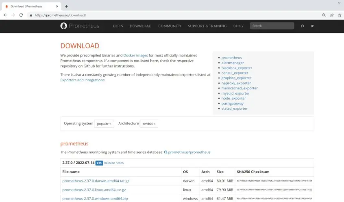Click the 80.01 MiB size cell

225,181
